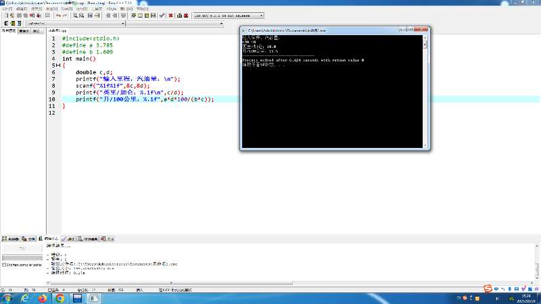Screen dimensions: 541x304
Task: Open the 视图[V] menu
Action: click(x=52, y=9)
